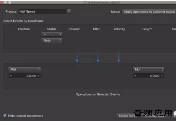Open the Position Mul operation dropdown
Image resolution: width=176 pixels, height=121 pixels.
click(24, 70)
